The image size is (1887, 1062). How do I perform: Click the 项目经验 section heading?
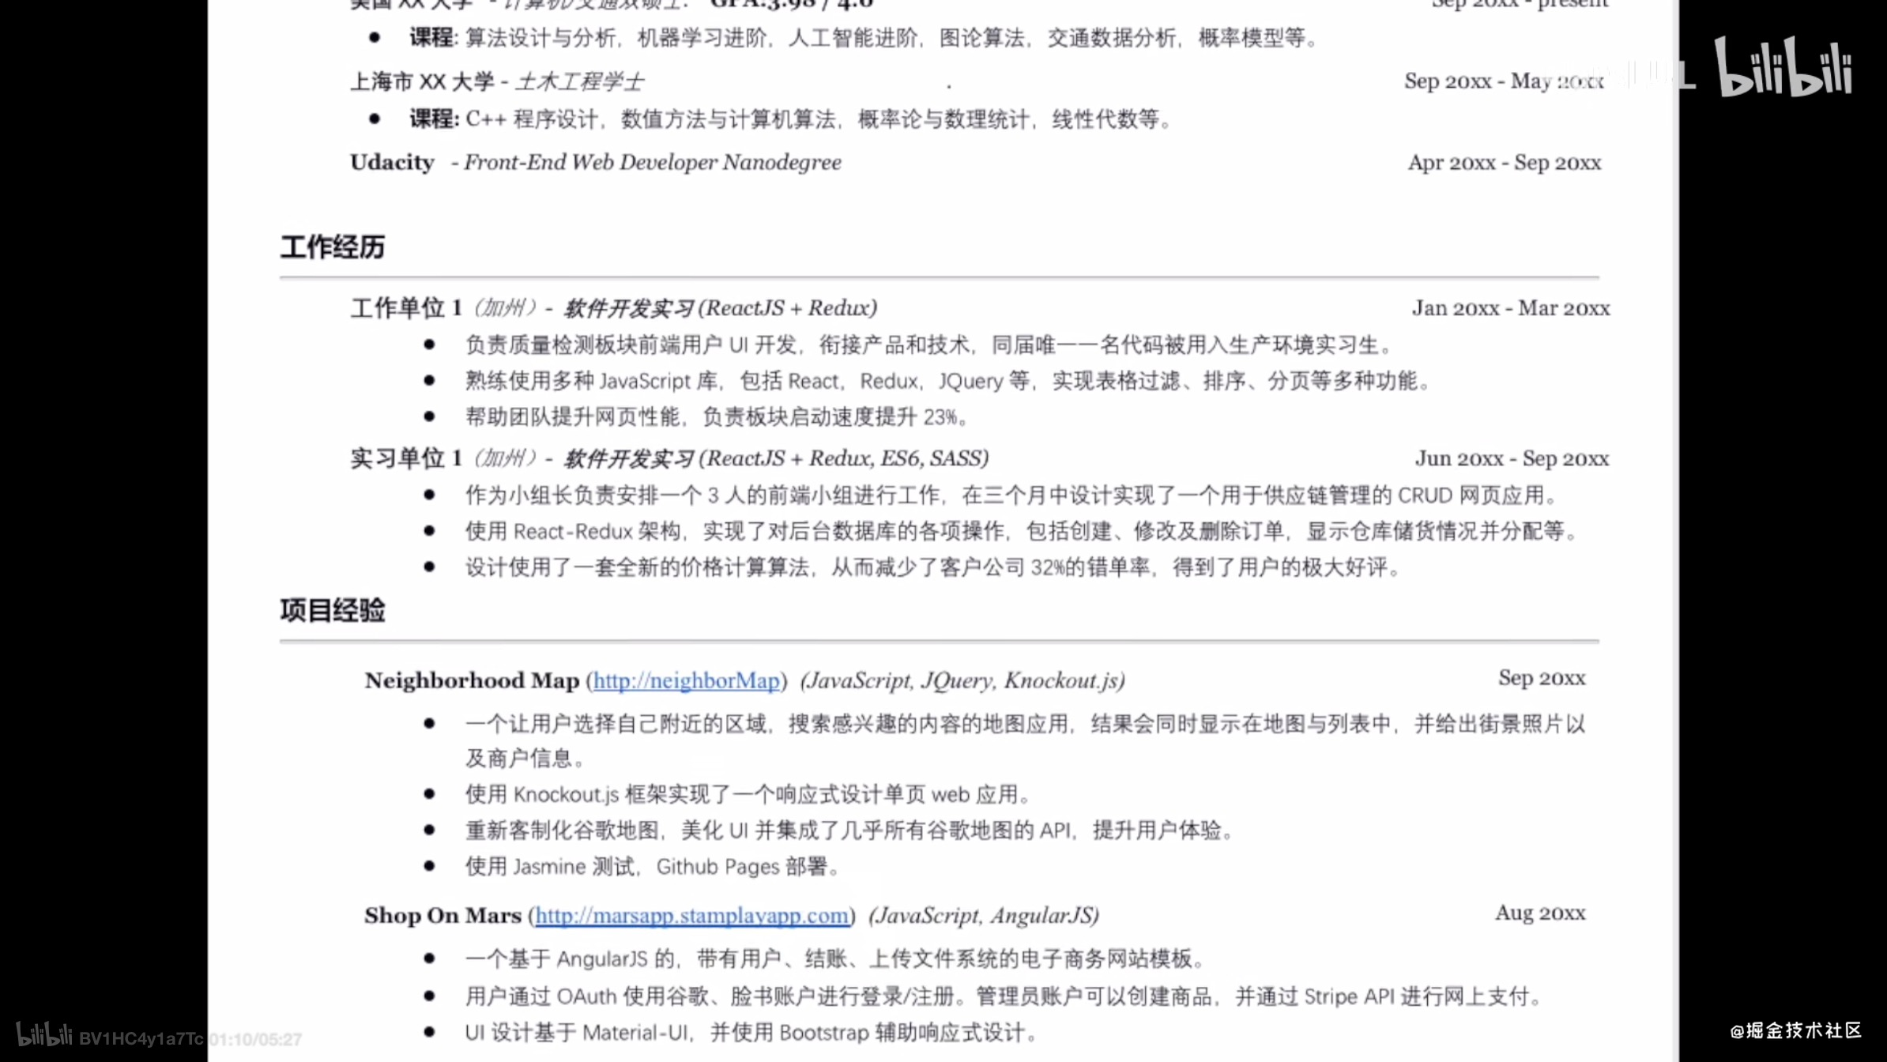point(332,610)
